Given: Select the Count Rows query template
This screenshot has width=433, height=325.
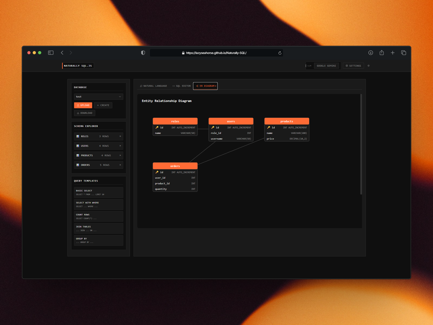Looking at the screenshot, I should pyautogui.click(x=98, y=217).
